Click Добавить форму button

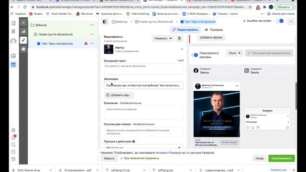point(211,37)
